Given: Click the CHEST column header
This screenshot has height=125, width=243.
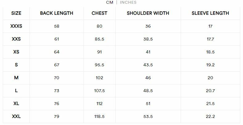Looking at the screenshot, I should [x=99, y=13].
